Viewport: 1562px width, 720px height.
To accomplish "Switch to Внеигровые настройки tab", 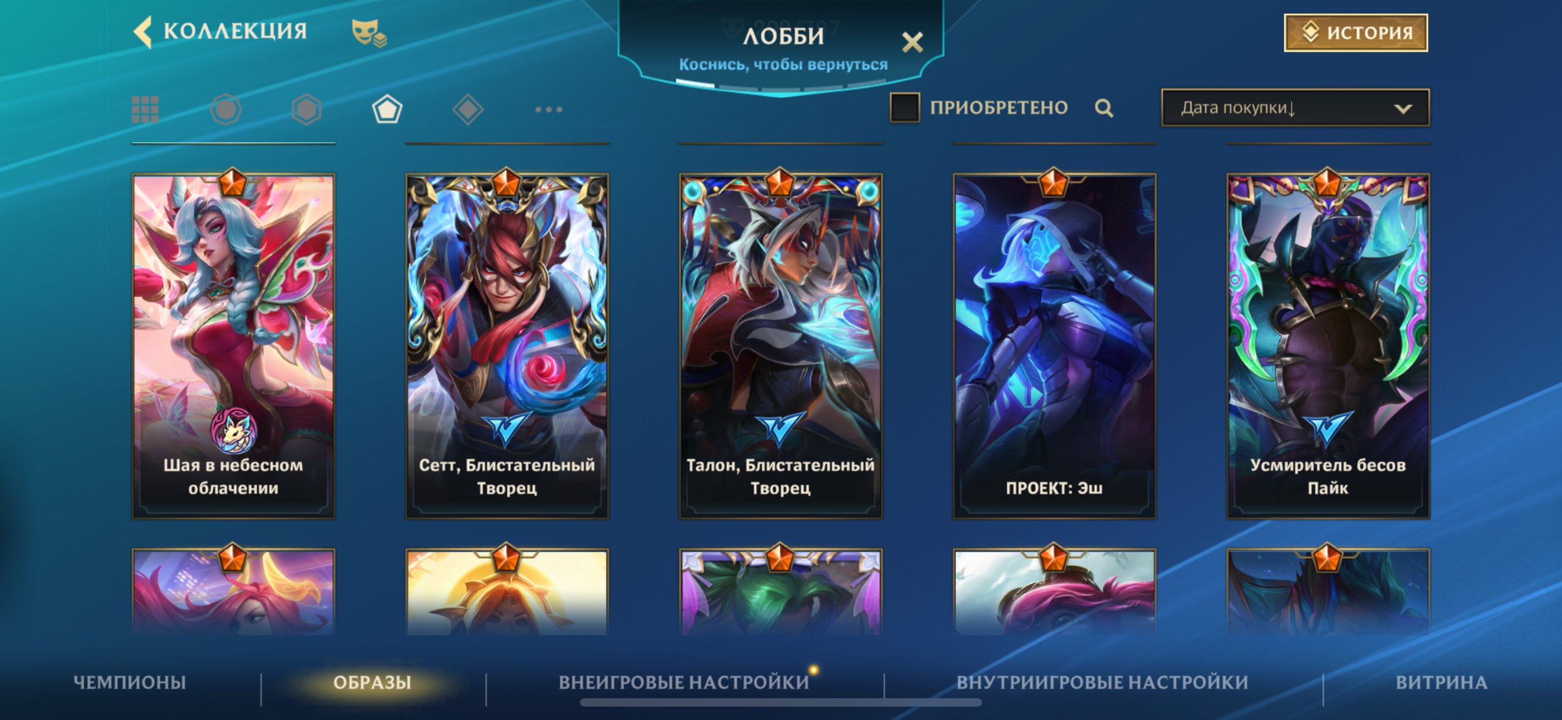I will coord(684,683).
